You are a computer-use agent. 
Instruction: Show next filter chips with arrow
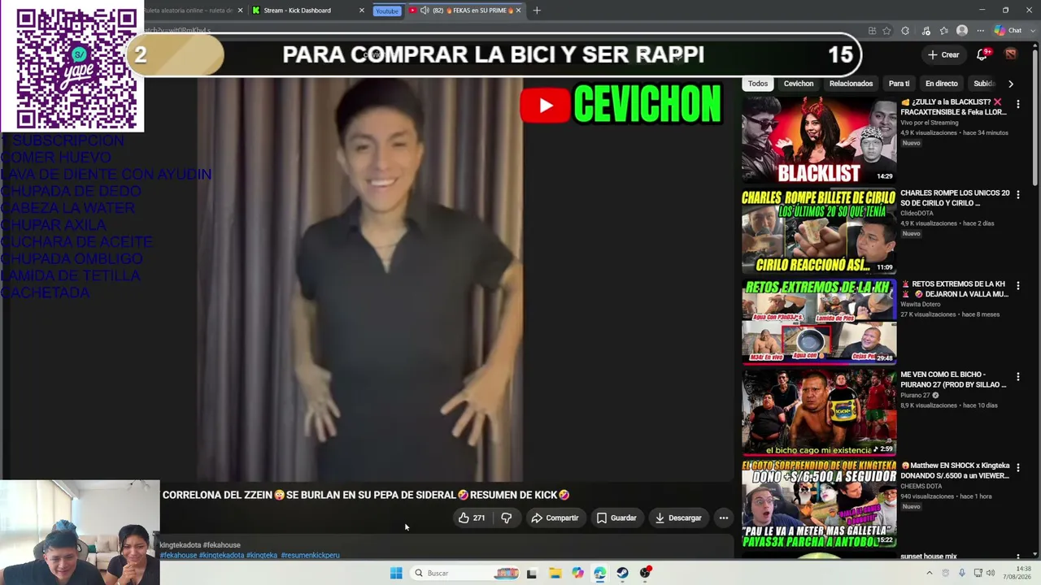click(x=1010, y=84)
